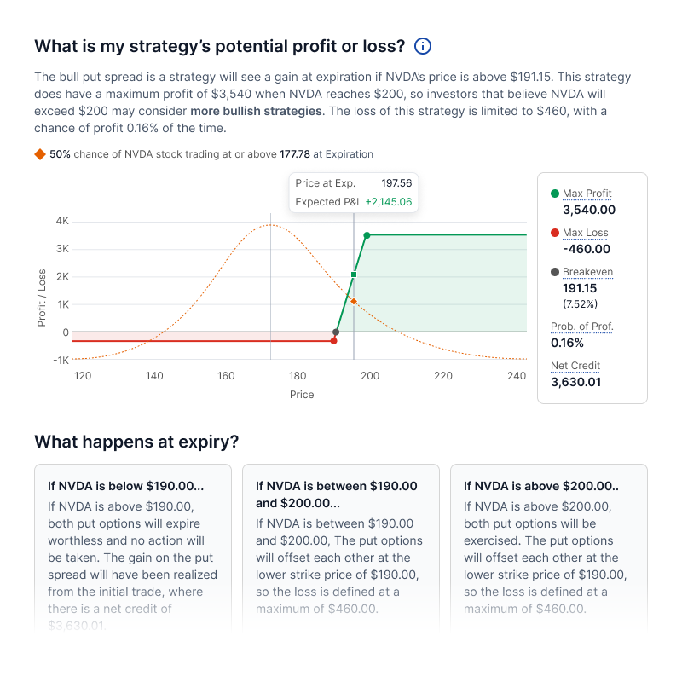Click the Max Profit label
This screenshot has width=682, height=682.
[587, 194]
